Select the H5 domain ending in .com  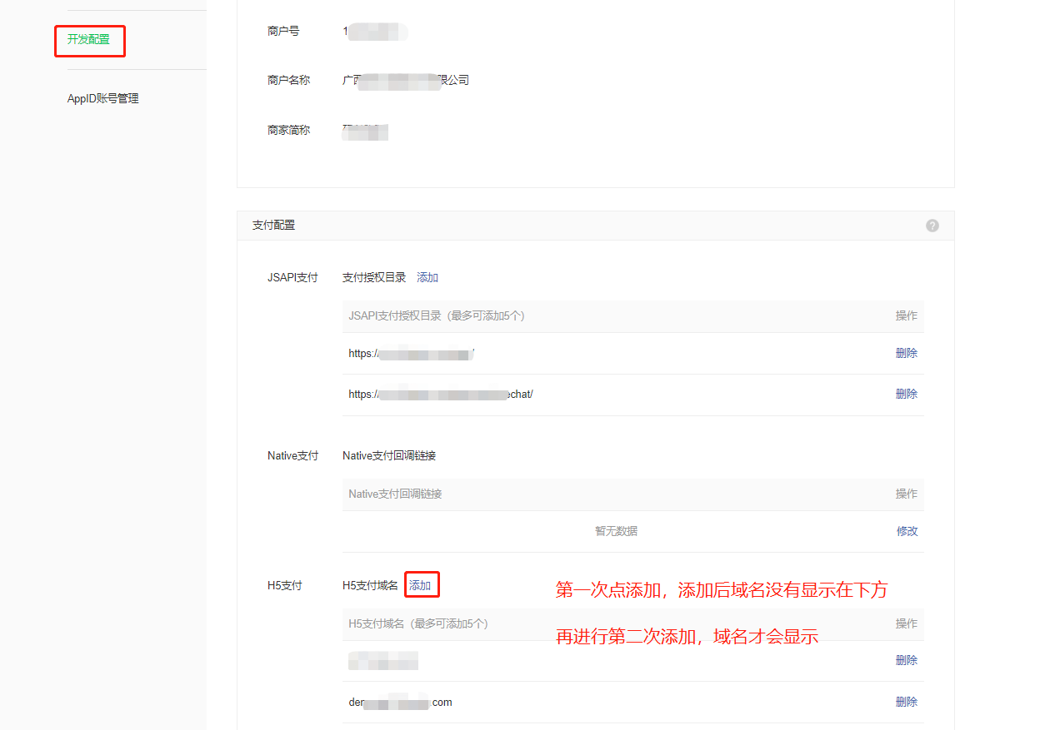(400, 702)
